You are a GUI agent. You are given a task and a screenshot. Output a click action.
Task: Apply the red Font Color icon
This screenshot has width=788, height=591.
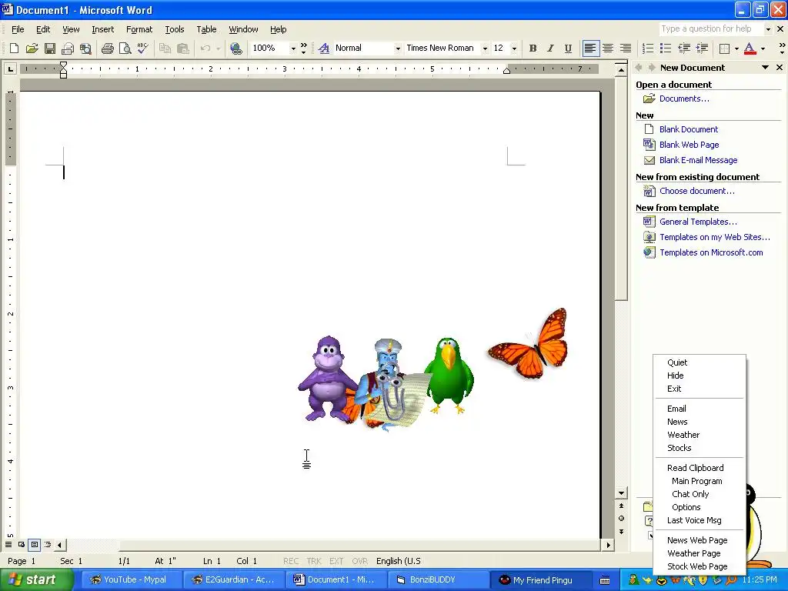coord(750,48)
